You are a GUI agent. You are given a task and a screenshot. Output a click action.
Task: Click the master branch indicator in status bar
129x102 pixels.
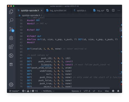[x=14, y=91]
